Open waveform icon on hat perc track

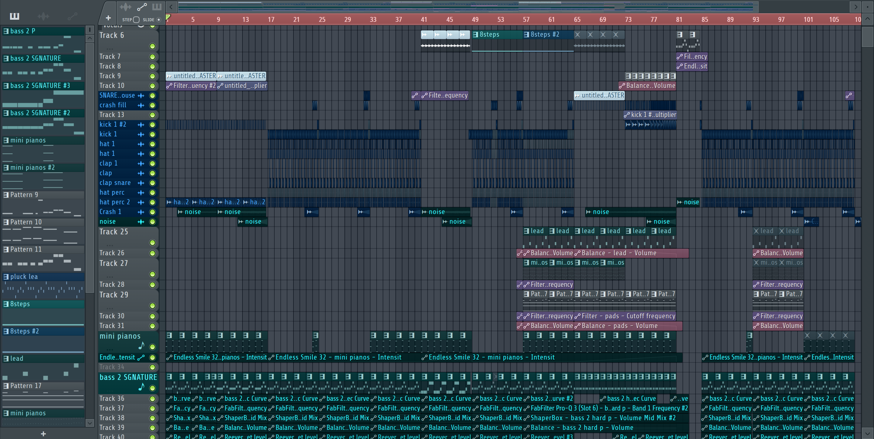(x=141, y=193)
